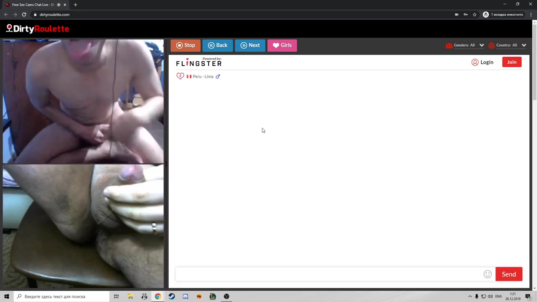Go to the previous partner with Back
This screenshot has width=537, height=302.
pyautogui.click(x=217, y=45)
